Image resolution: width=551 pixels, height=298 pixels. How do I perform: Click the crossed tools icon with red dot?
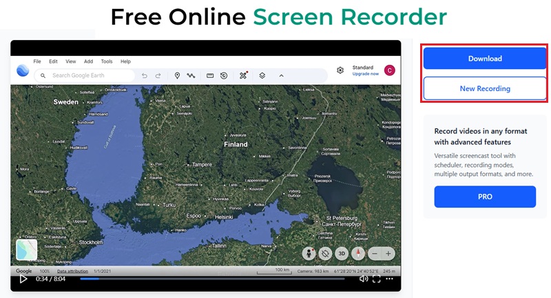click(x=243, y=75)
